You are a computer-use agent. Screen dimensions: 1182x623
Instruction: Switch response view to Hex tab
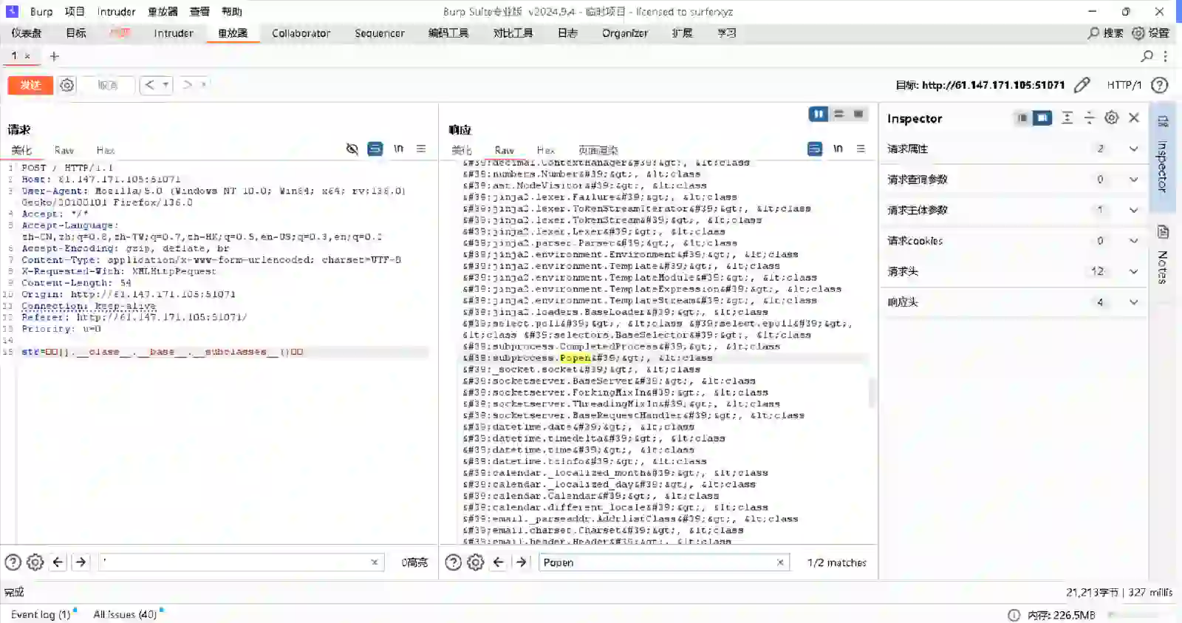[545, 150]
